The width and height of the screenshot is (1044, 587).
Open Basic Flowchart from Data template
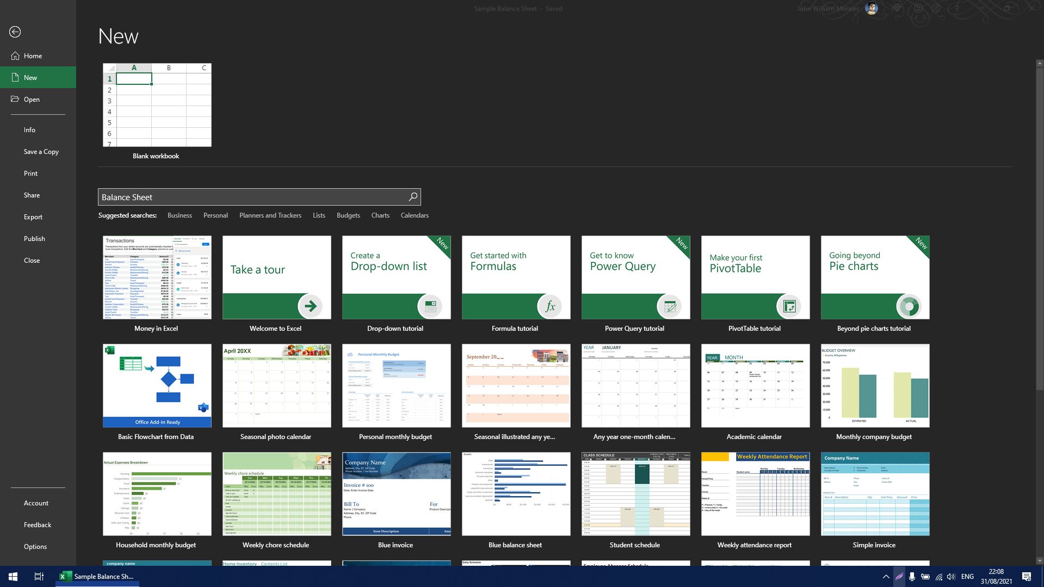(157, 386)
